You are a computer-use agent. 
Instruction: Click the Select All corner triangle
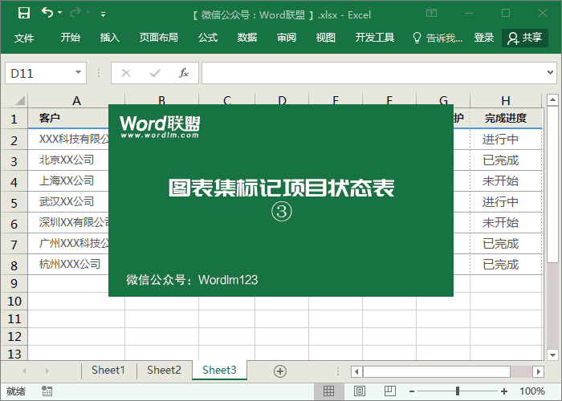pos(20,100)
